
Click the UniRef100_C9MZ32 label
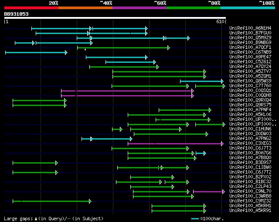[x=250, y=201]
